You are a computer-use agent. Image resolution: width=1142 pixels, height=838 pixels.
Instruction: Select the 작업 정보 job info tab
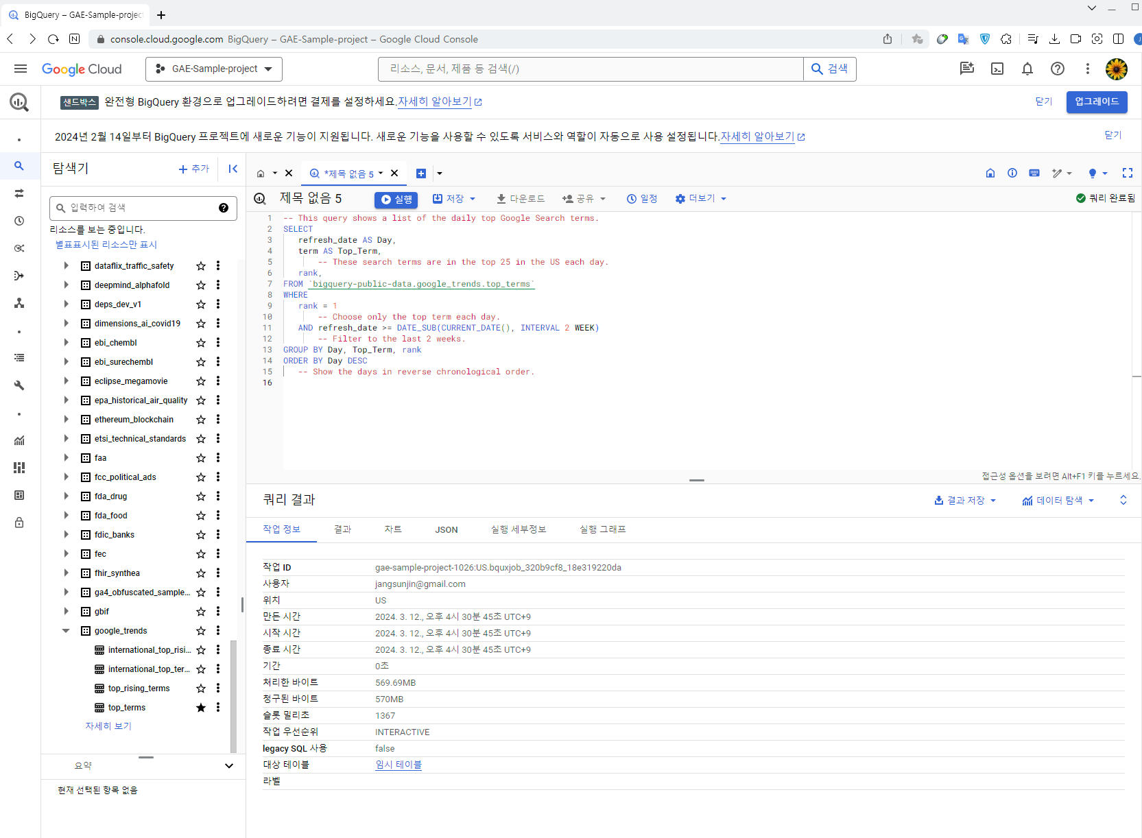pos(281,529)
